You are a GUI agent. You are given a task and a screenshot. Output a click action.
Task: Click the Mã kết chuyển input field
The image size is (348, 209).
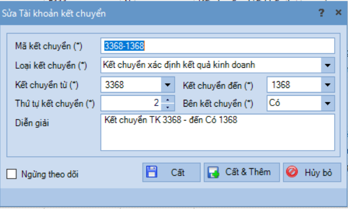(x=218, y=46)
